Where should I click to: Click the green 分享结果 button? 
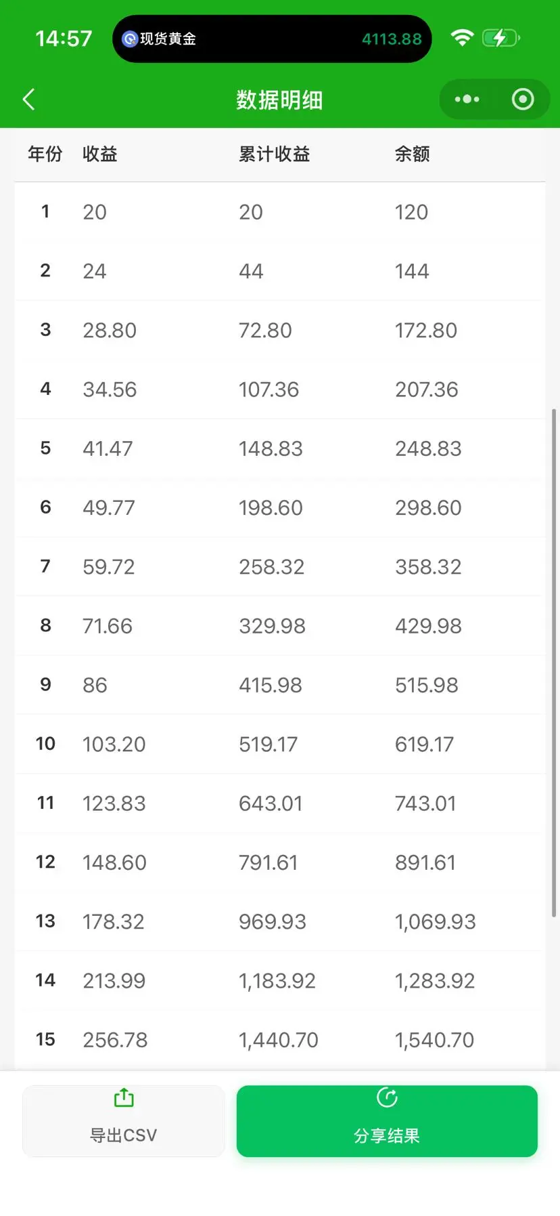click(x=387, y=1121)
